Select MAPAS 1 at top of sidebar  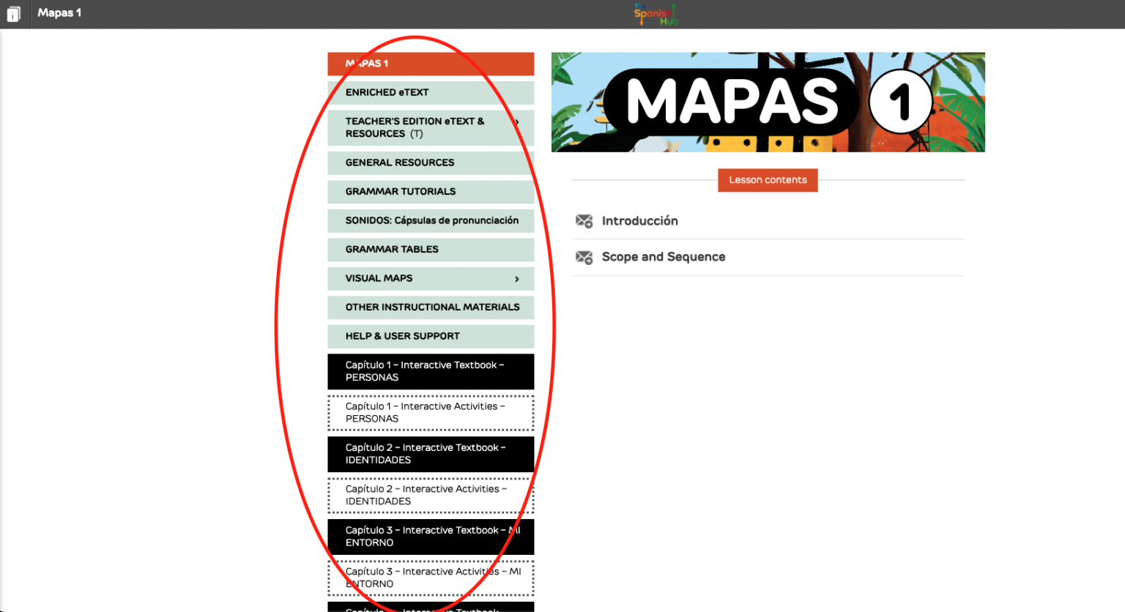[x=431, y=64]
